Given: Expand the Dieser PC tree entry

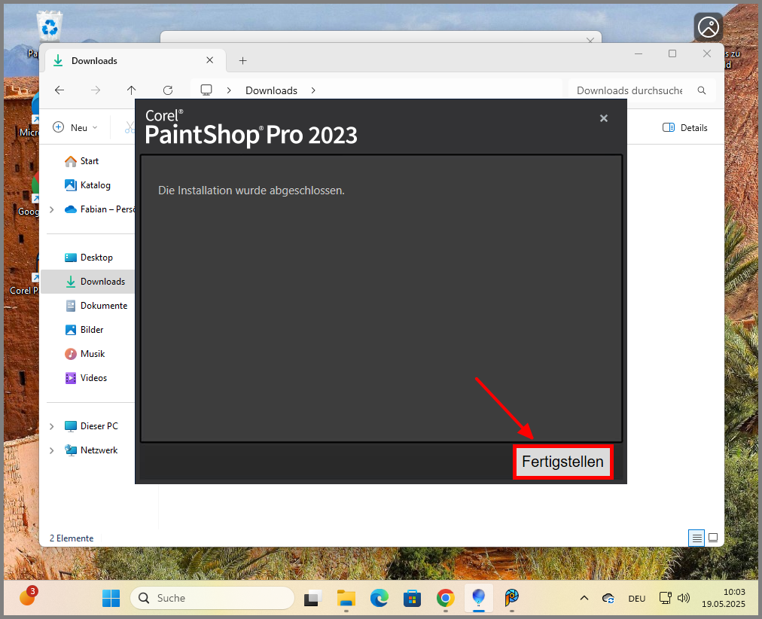Looking at the screenshot, I should coord(51,425).
